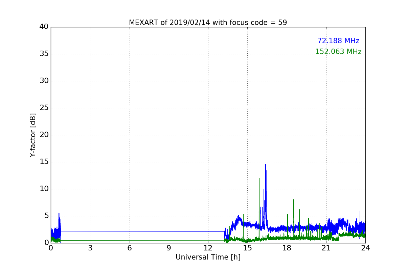Click the x-axis tick label 21

click(326, 248)
